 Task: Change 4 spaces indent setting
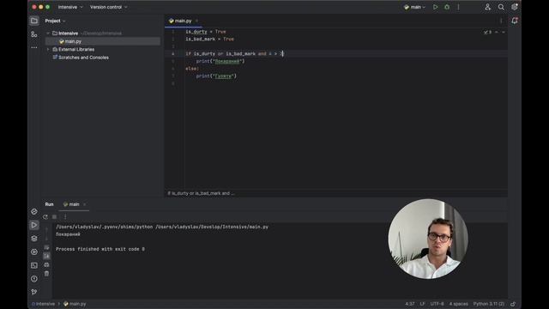coord(458,304)
